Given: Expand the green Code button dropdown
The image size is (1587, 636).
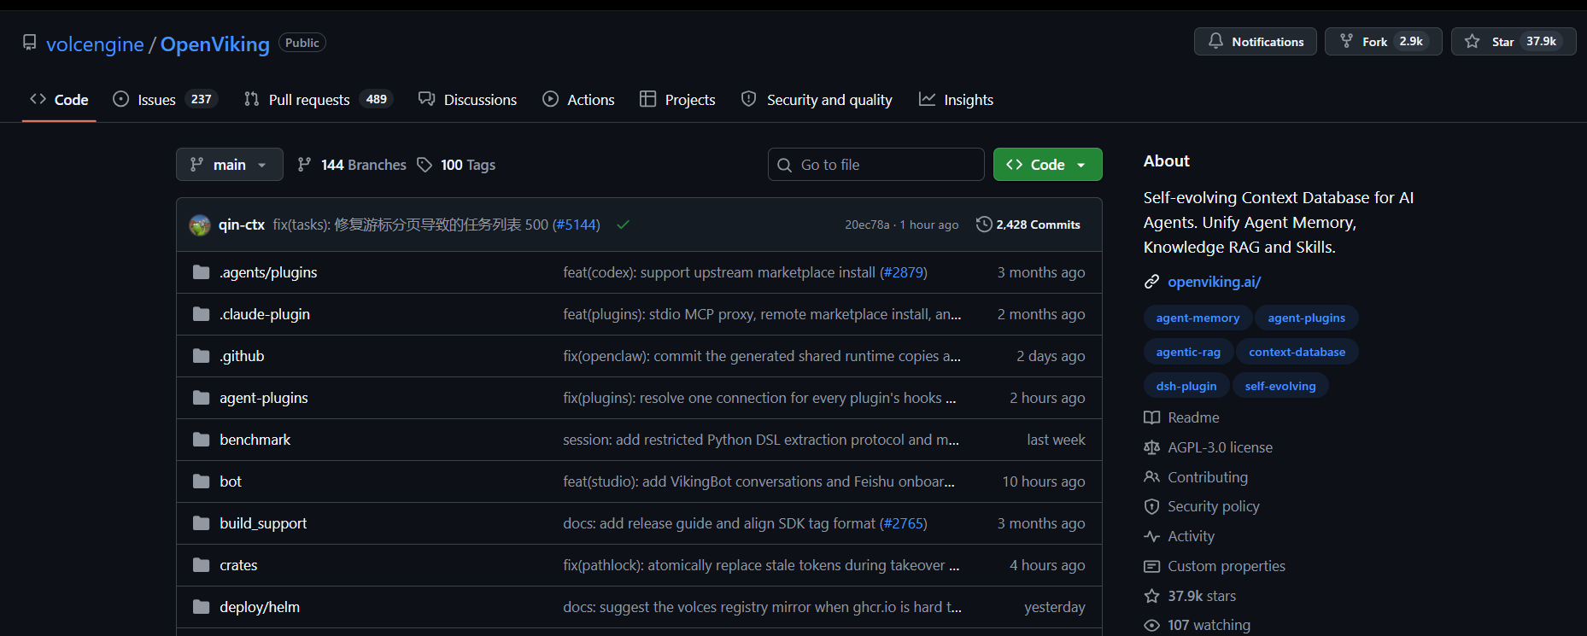Looking at the screenshot, I should (x=1048, y=165).
